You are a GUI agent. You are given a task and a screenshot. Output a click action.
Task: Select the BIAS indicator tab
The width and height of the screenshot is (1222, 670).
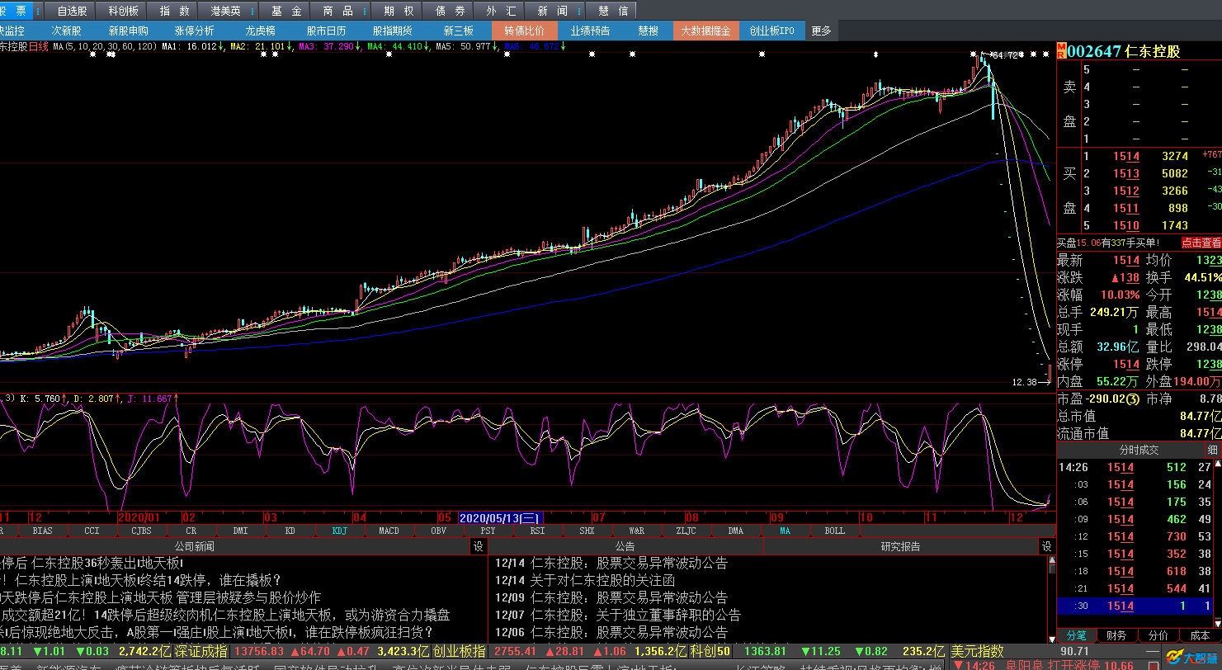click(43, 531)
